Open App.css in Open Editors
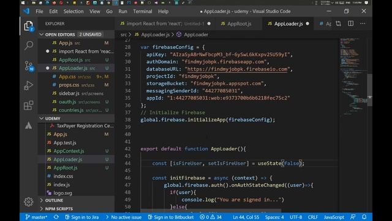The image size is (392, 221). (x=77, y=76)
